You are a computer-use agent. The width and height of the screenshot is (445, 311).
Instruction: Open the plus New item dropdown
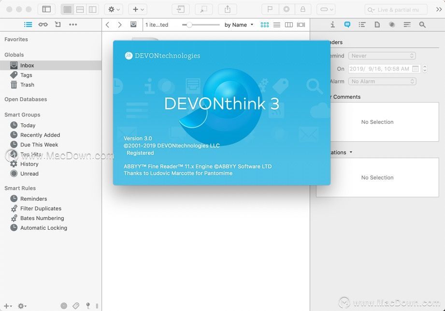pyautogui.click(x=138, y=9)
